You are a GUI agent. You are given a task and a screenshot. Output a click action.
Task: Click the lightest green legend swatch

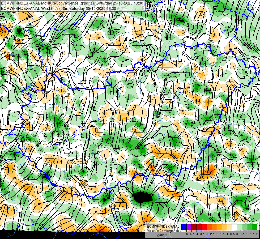tap(239, 227)
